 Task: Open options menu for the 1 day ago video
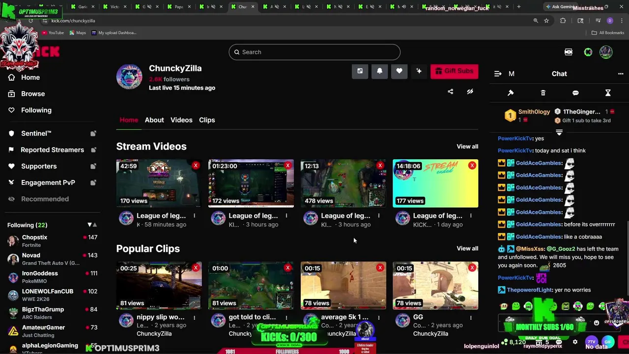pyautogui.click(x=470, y=216)
